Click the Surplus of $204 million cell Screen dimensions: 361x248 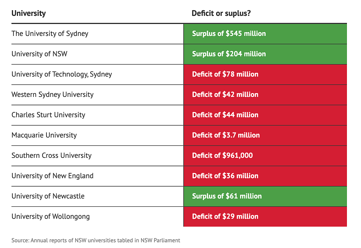coord(265,54)
